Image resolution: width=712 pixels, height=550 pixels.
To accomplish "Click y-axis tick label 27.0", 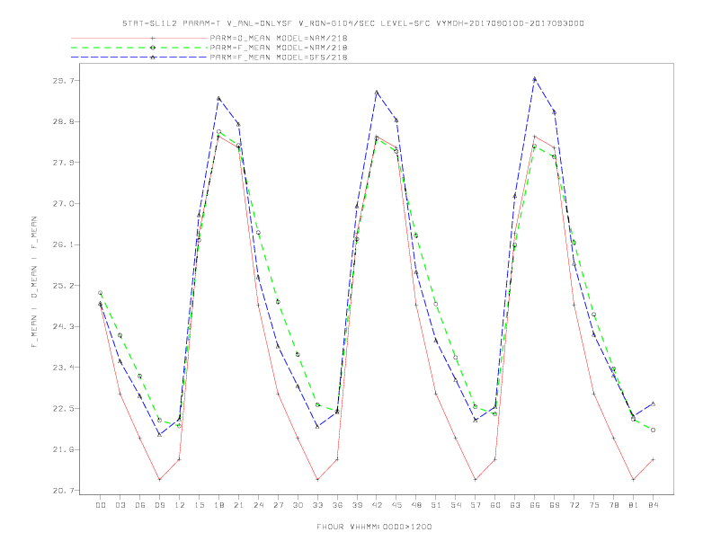I will tap(62, 204).
